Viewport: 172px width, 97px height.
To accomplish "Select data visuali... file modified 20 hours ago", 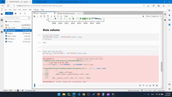I will tap(18, 28).
